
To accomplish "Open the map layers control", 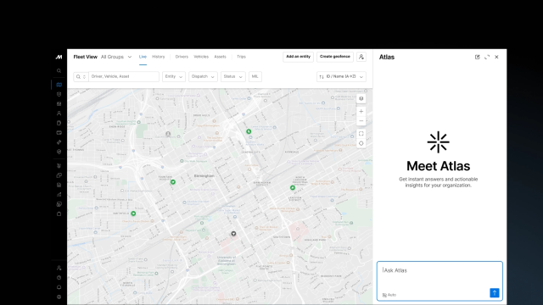I will (x=361, y=98).
